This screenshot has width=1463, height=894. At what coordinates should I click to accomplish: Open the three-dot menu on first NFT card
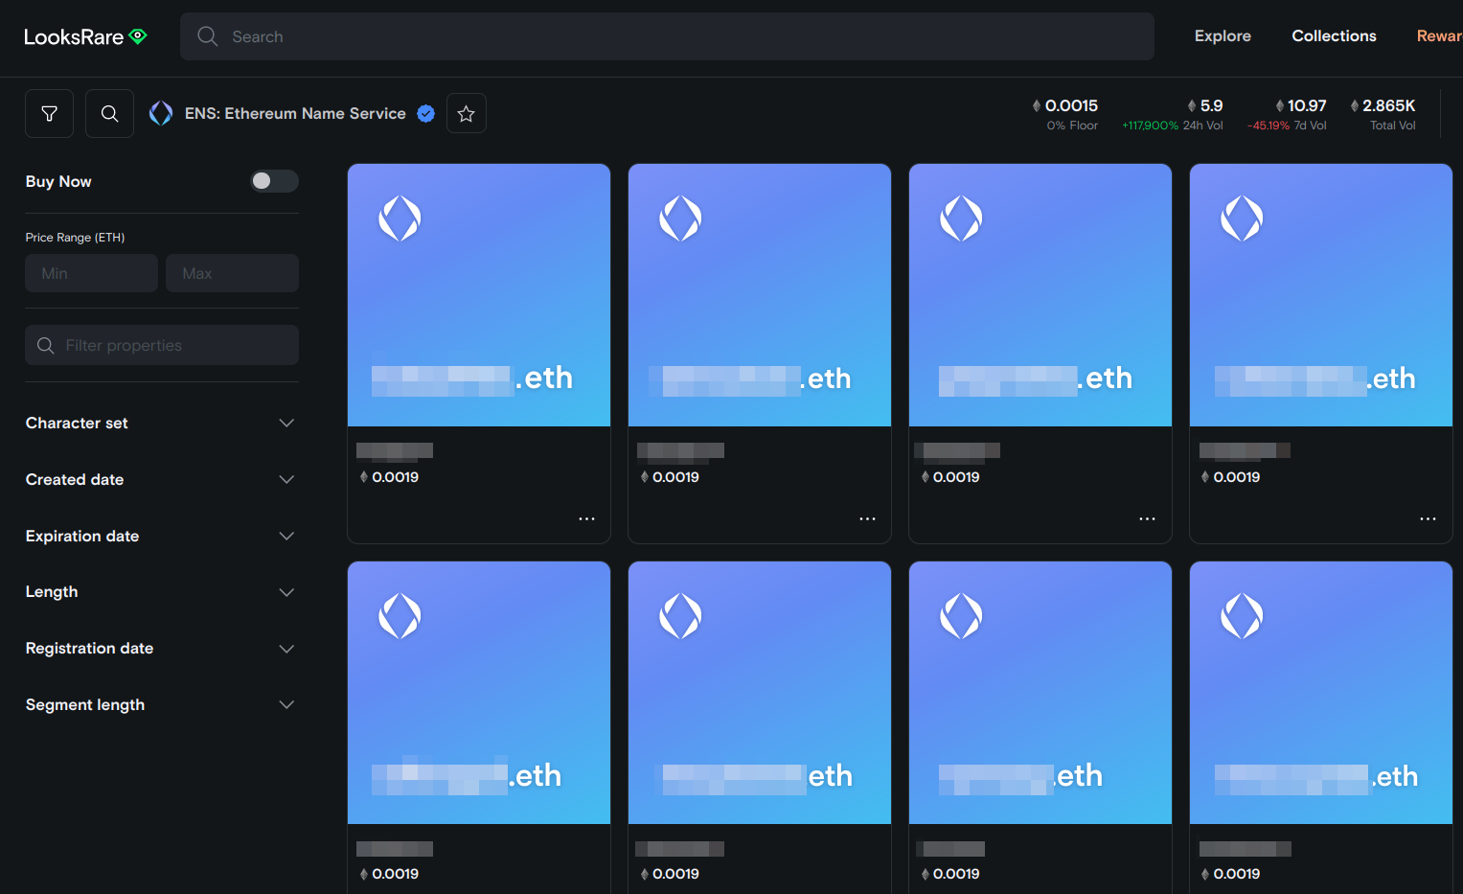point(586,518)
